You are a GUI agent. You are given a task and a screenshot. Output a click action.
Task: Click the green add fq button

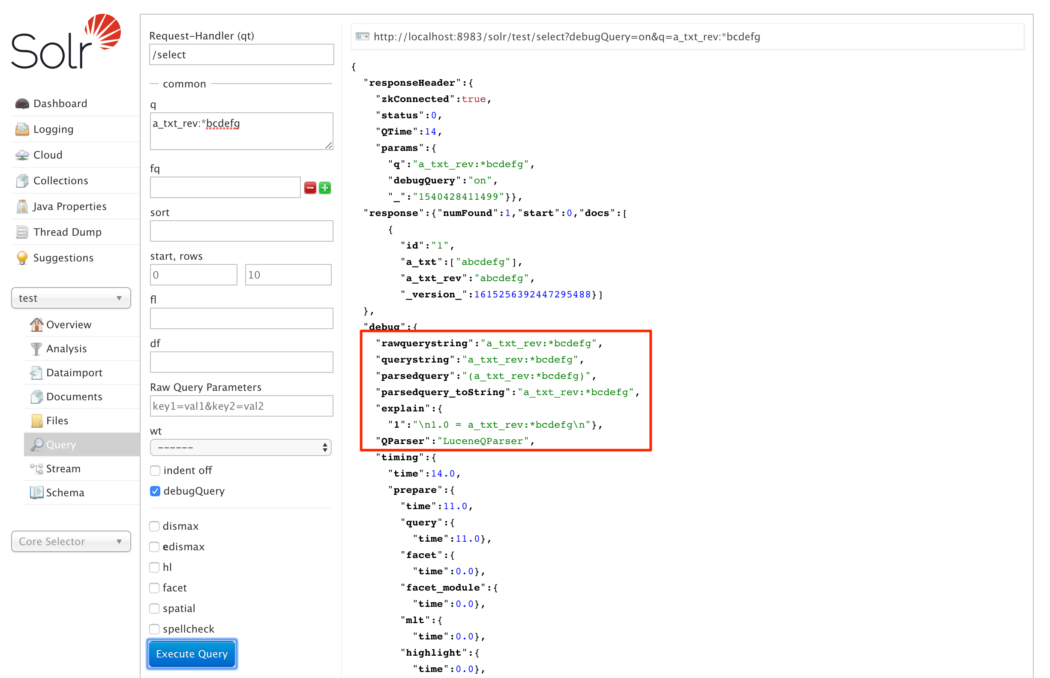[x=325, y=188]
